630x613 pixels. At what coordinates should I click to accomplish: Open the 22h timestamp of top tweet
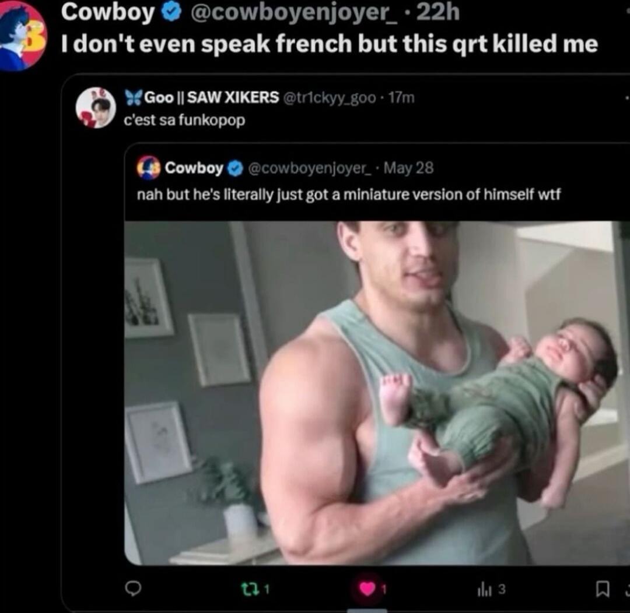(438, 12)
